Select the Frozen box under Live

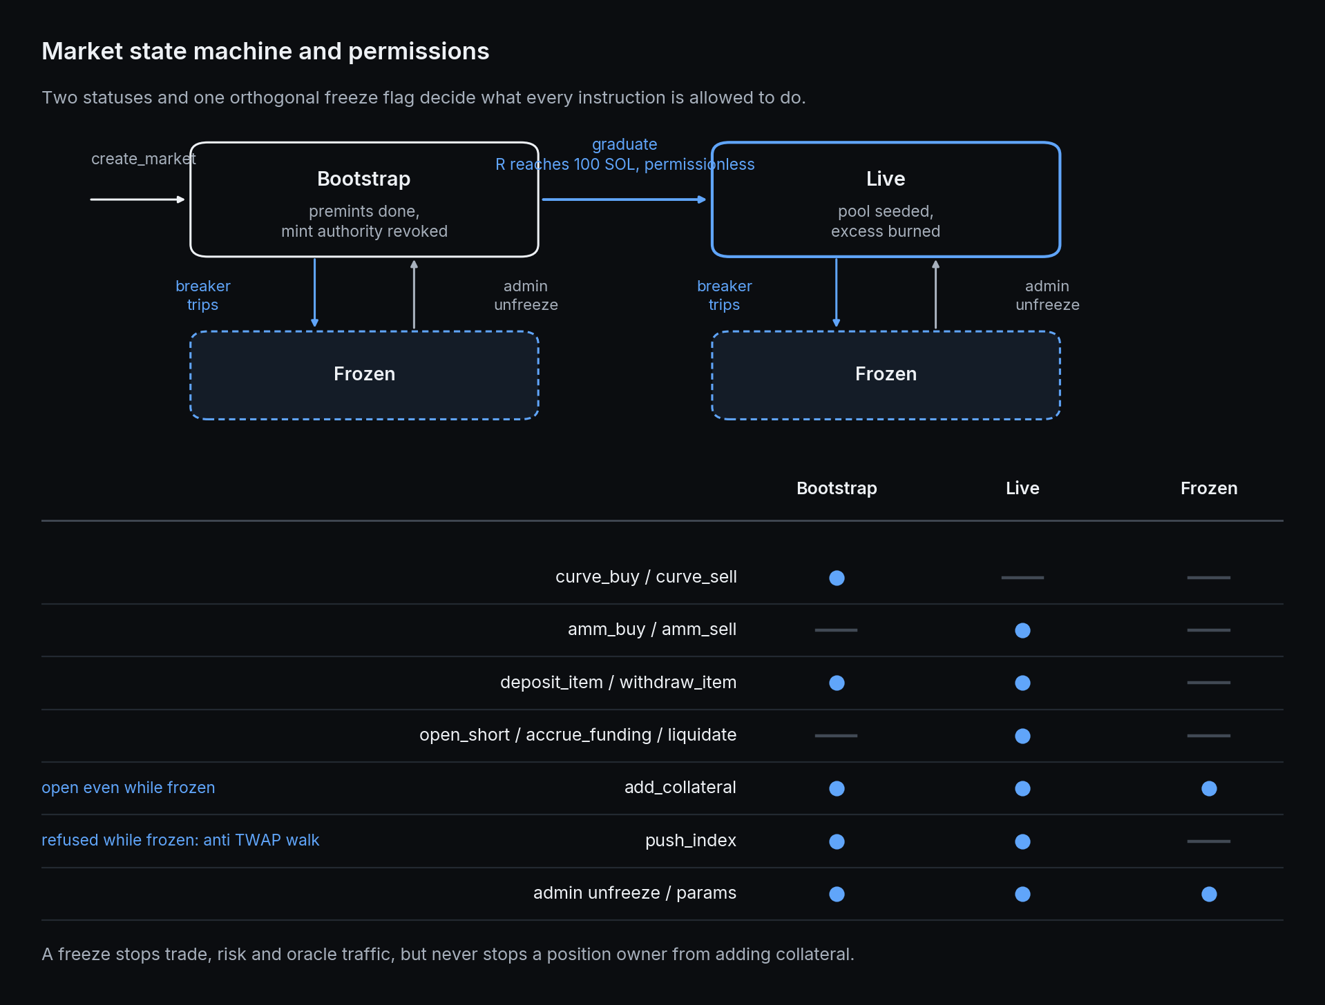(886, 375)
